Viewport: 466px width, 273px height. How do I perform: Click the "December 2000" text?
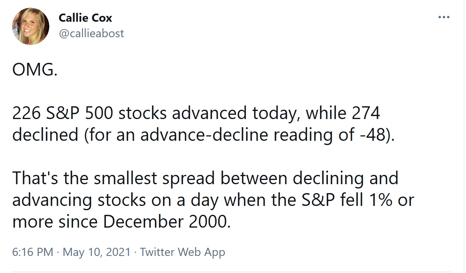165,222
